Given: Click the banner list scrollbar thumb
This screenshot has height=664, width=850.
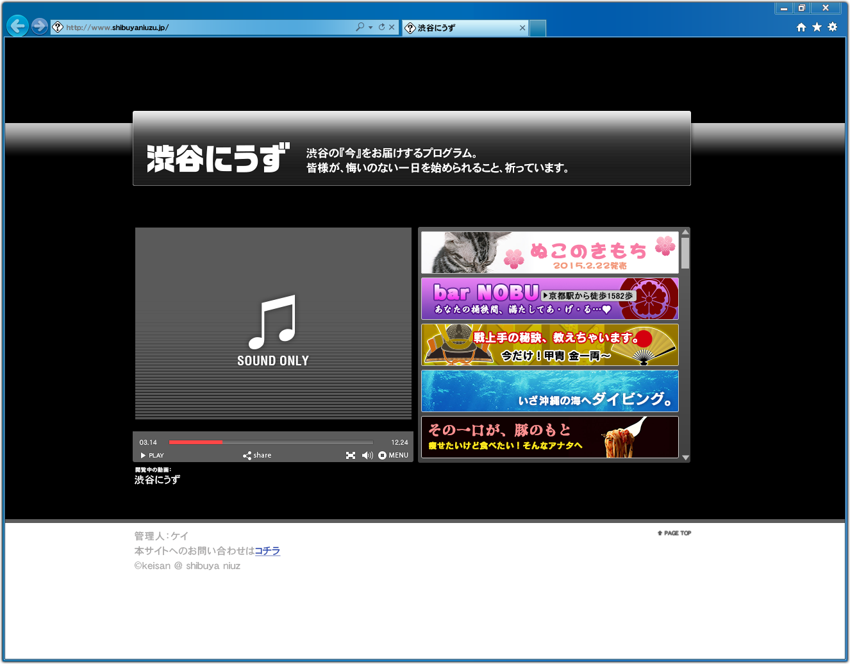Looking at the screenshot, I should pos(685,253).
